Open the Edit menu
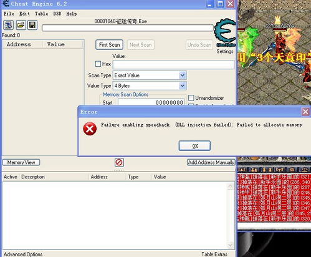Viewport: 311px width, 257px height. pos(24,14)
